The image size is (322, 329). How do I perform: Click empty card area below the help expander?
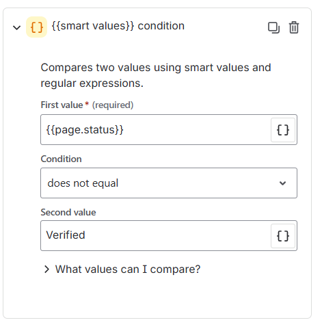[x=157, y=298]
